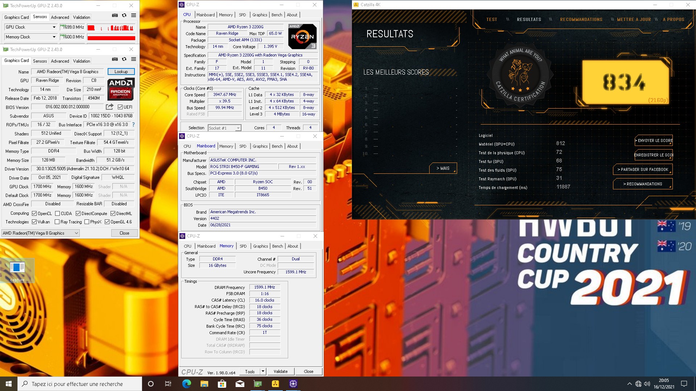
Task: Click the refresh icon in the GPU-Z Graphics Card window
Action: [x=124, y=59]
